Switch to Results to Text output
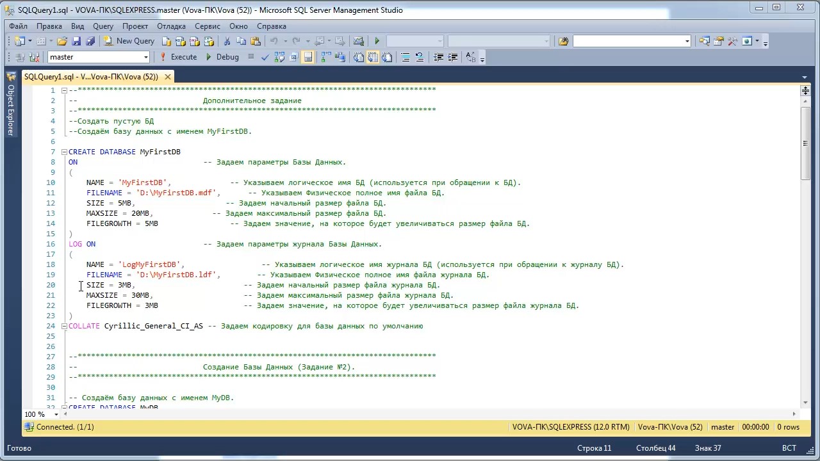The image size is (820, 461). pyautogui.click(x=358, y=57)
